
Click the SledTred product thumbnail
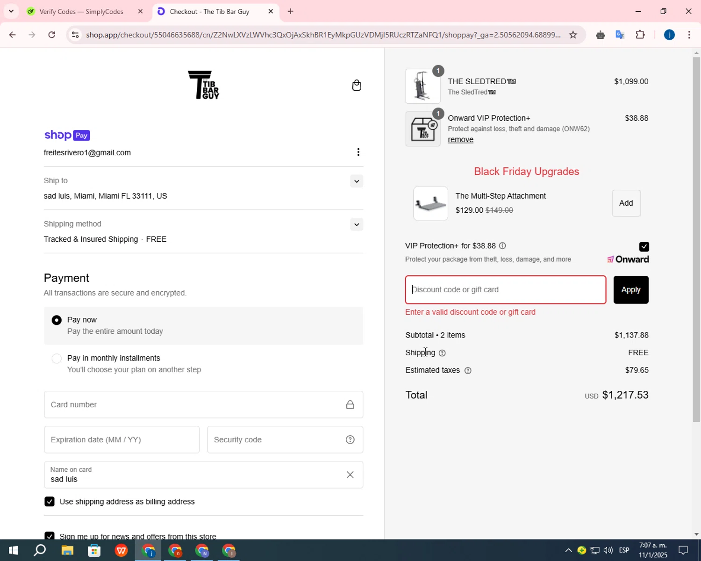[422, 86]
